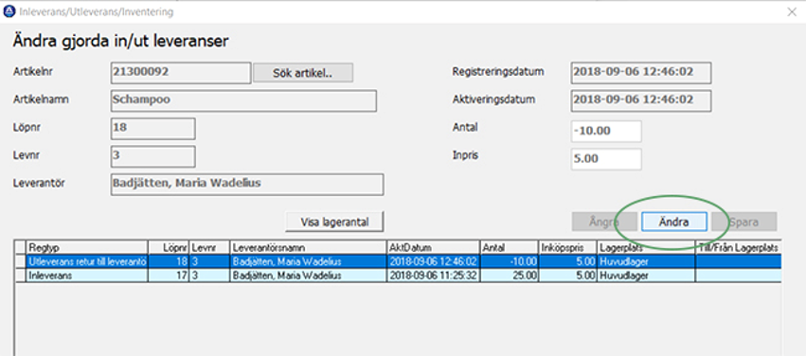Click the application icon in title bar
Screen dimensions: 806x356
pos(9,11)
